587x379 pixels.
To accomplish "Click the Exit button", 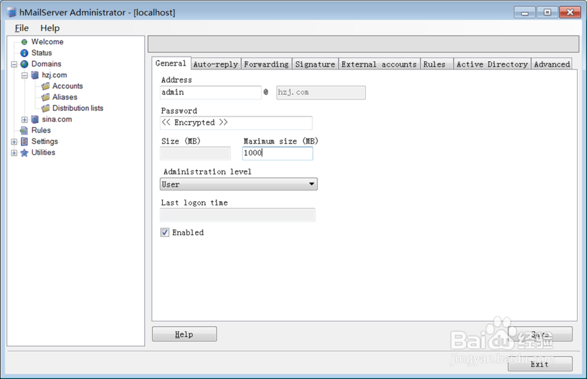I will pos(540,364).
